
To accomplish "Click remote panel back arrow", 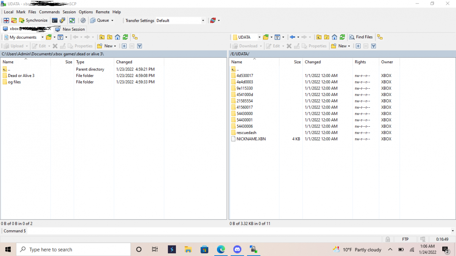I will click(292, 37).
